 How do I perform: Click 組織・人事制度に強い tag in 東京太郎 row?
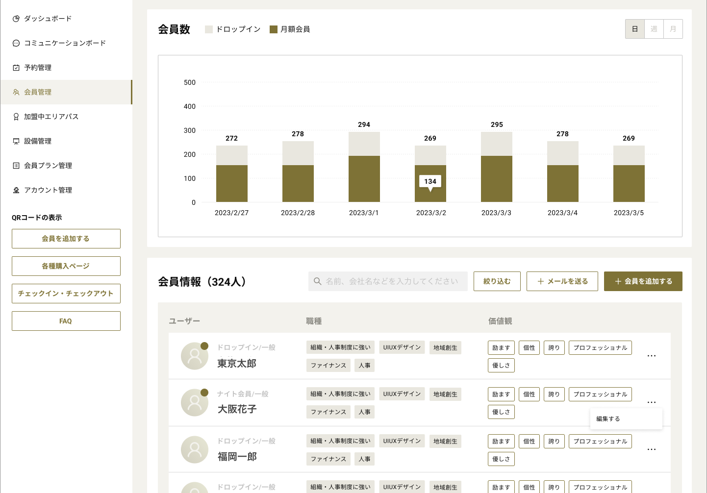(x=340, y=347)
